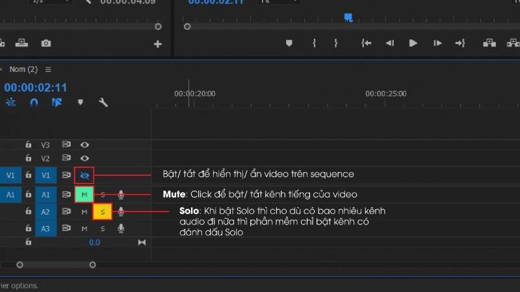Click Program monitor zoom bar left handle

click(x=187, y=27)
